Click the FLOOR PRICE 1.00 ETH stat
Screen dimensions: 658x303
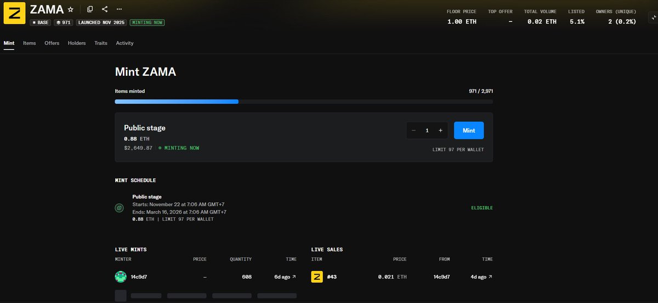[462, 16]
